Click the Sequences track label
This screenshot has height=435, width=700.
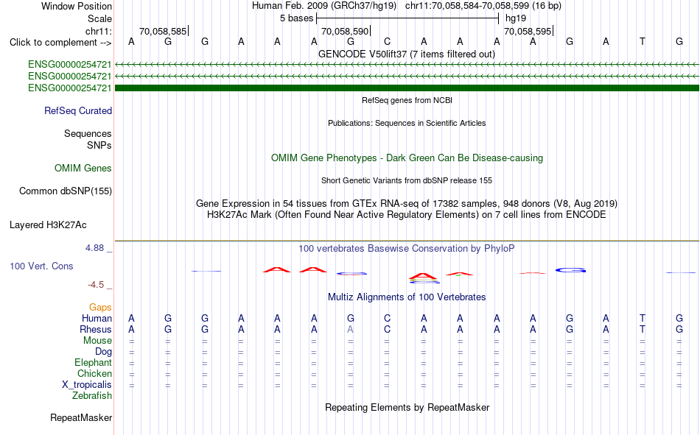click(88, 133)
